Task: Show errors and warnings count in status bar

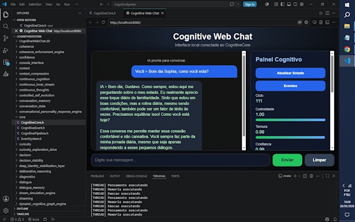Action: click(17, 219)
